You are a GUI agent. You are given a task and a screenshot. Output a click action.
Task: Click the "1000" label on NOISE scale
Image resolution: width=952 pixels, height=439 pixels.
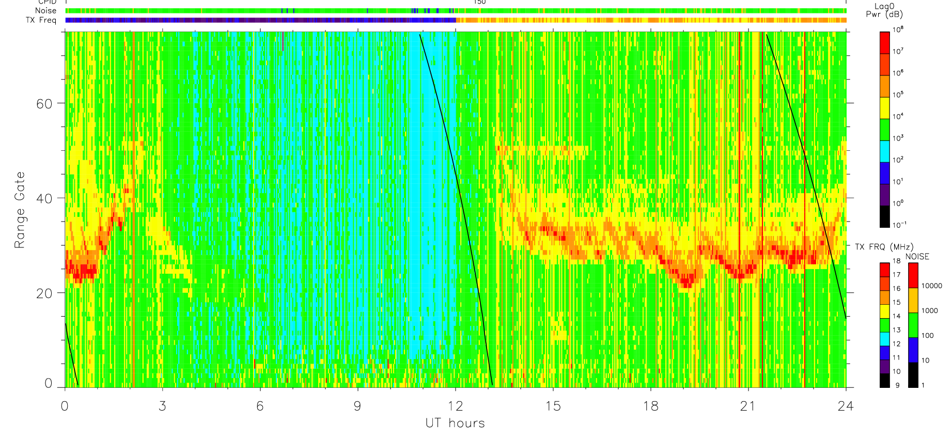[x=929, y=310]
